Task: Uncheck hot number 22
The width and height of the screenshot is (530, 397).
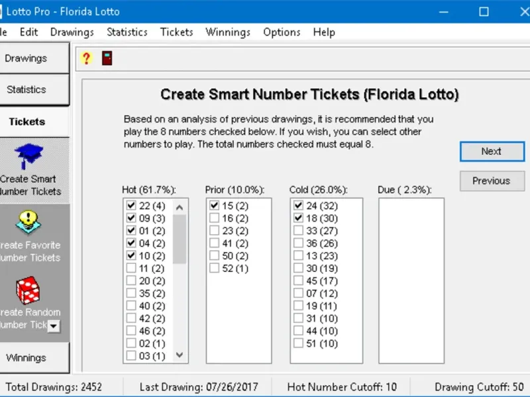Action: (131, 205)
